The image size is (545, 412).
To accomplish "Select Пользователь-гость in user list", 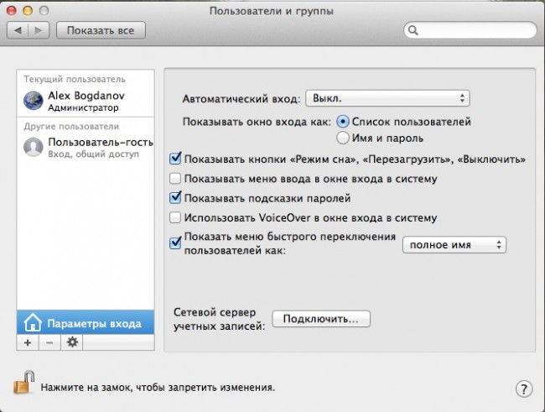I will (x=86, y=148).
